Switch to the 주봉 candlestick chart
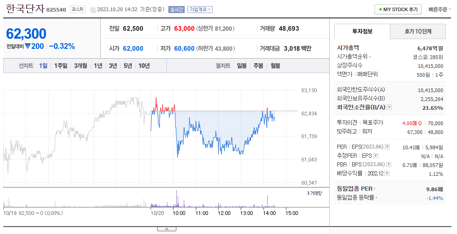The width and height of the screenshot is (457, 234). [258, 66]
